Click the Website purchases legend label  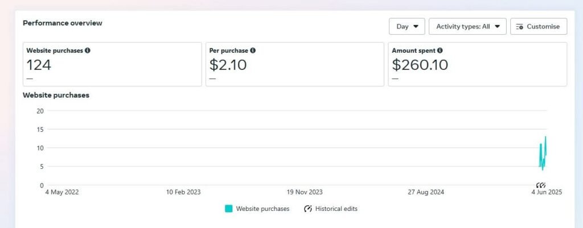click(x=263, y=209)
